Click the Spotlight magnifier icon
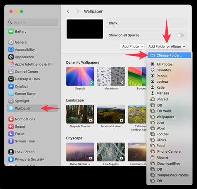Viewport: 197px width, 189px height. [x=11, y=101]
